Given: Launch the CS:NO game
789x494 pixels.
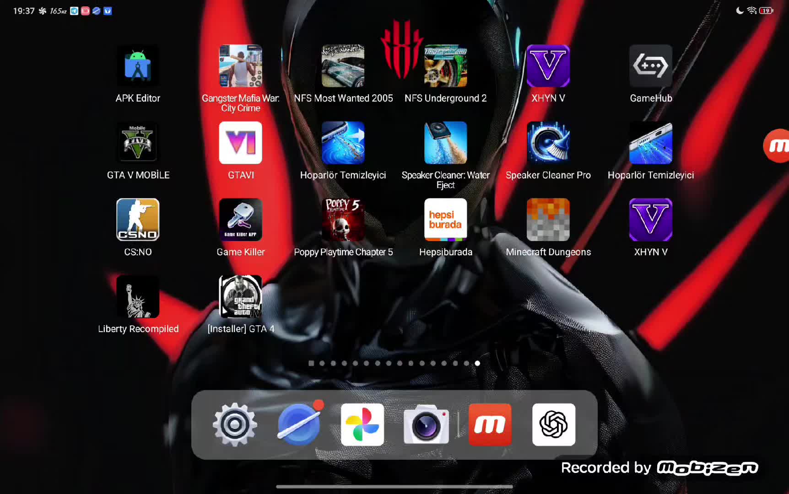Looking at the screenshot, I should tap(138, 220).
